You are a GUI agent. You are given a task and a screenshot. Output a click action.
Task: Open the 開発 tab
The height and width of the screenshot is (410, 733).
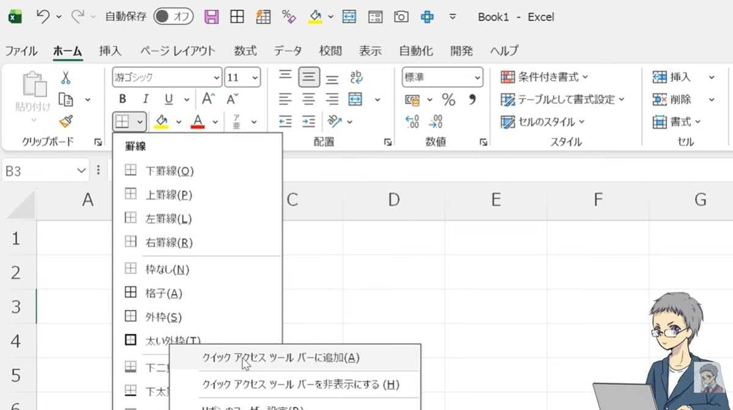pos(462,51)
